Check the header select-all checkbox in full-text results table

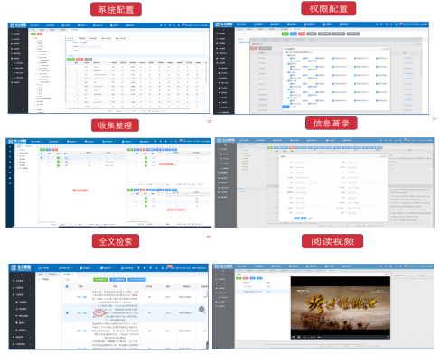coord(67,286)
